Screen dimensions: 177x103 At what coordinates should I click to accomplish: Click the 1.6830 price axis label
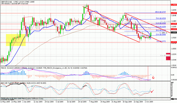pos(174,10)
